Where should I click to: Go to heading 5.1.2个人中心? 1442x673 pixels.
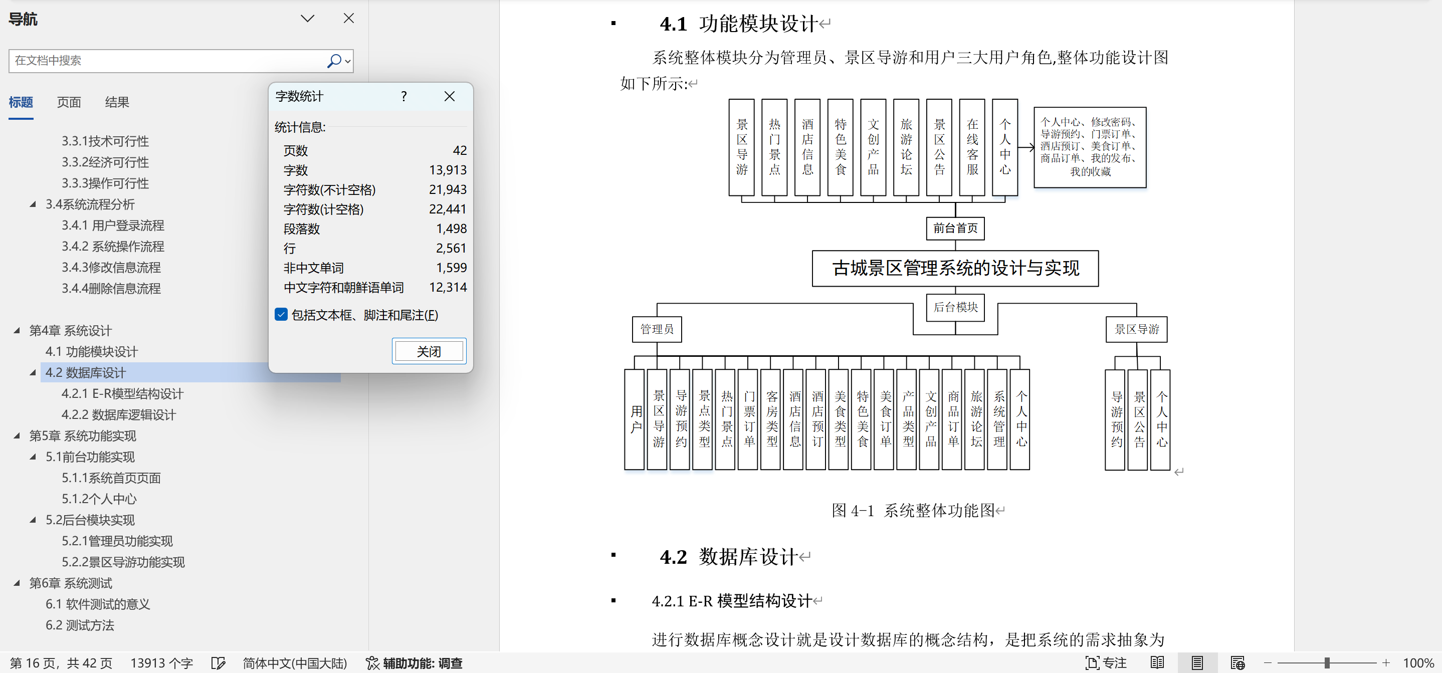pyautogui.click(x=99, y=499)
